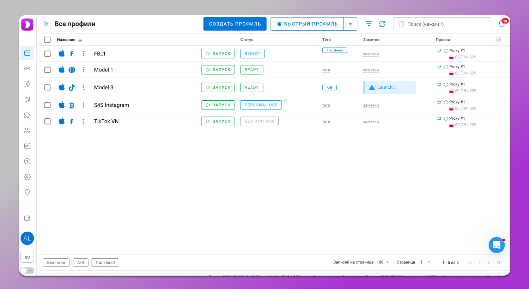Check the FB_1 profile checkbox
Image resolution: width=529 pixels, height=289 pixels.
pos(48,54)
